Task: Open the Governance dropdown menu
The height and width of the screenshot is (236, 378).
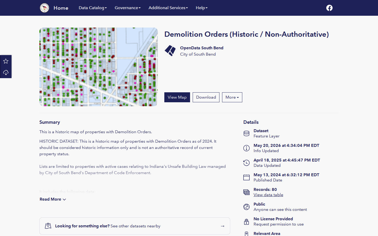Action: pyautogui.click(x=128, y=8)
